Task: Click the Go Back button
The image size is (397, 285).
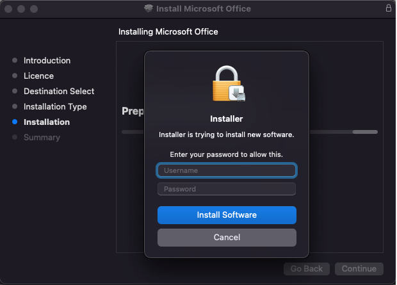Action: pos(307,268)
